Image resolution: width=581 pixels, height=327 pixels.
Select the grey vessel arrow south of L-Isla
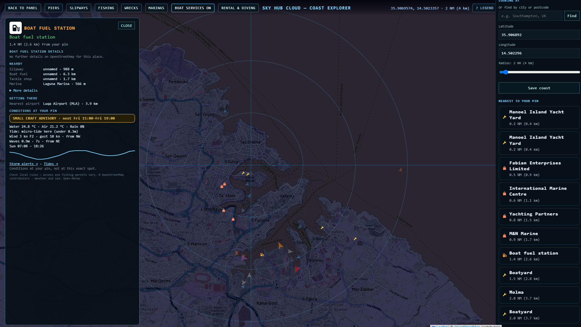[x=290, y=251]
